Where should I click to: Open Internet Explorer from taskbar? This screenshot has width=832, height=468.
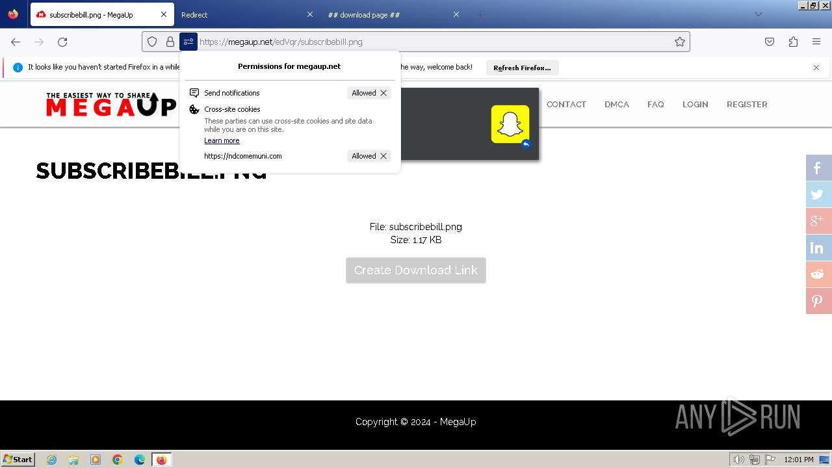[x=52, y=460]
